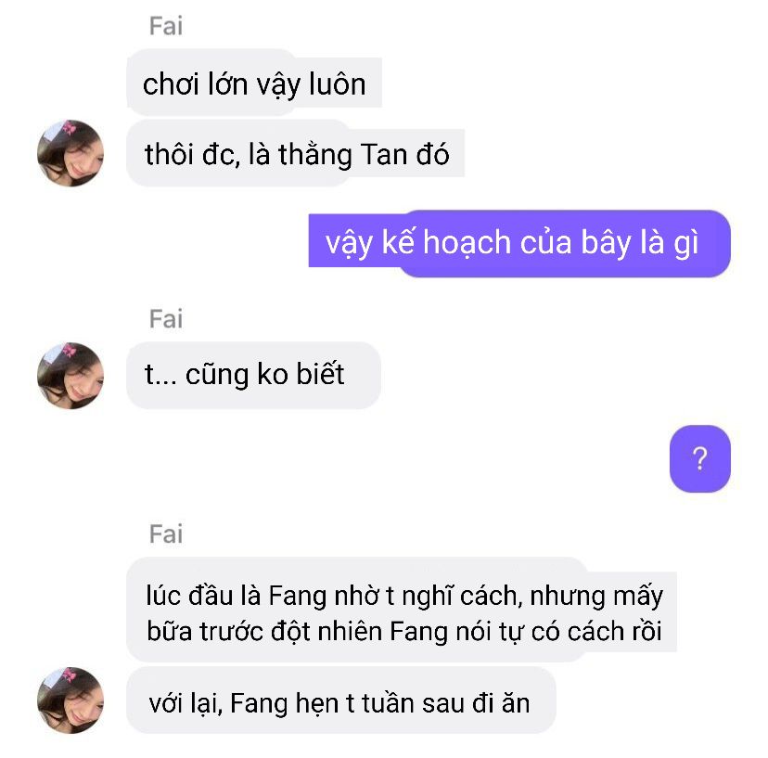Tap Fai's avatar beside 't... cũng ko biết'
The height and width of the screenshot is (758, 768).
click(70, 376)
